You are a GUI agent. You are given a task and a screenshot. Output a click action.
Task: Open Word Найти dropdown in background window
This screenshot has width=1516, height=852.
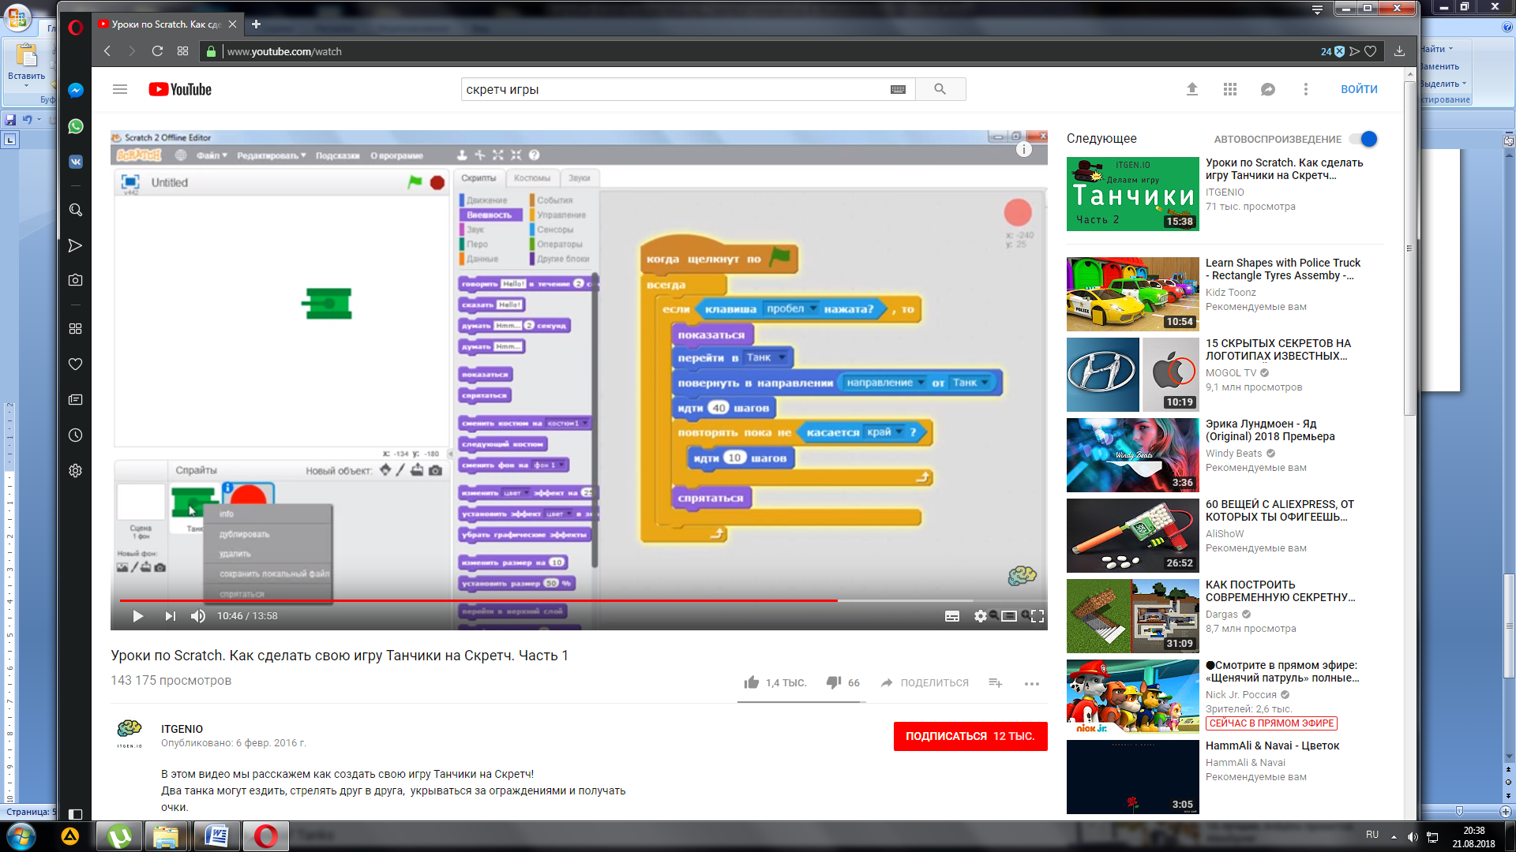coord(1436,49)
